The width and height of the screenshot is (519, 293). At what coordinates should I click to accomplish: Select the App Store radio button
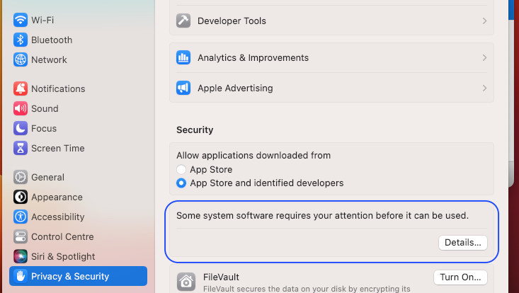pos(181,170)
